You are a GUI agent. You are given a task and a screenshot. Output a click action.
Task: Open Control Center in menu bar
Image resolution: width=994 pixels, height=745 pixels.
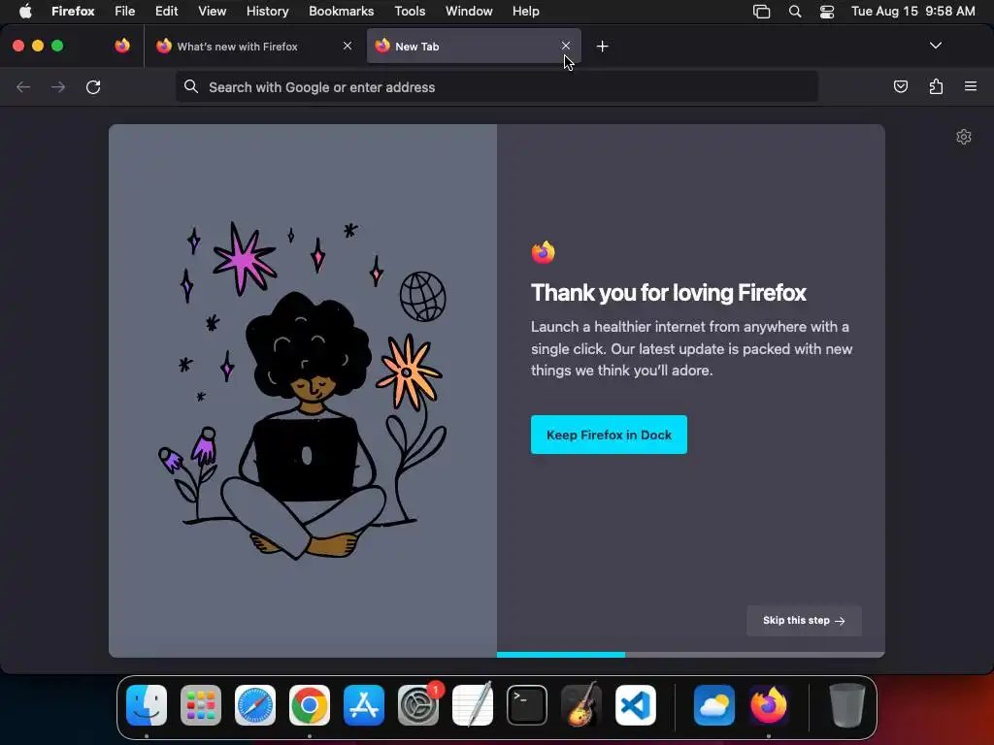click(x=827, y=11)
